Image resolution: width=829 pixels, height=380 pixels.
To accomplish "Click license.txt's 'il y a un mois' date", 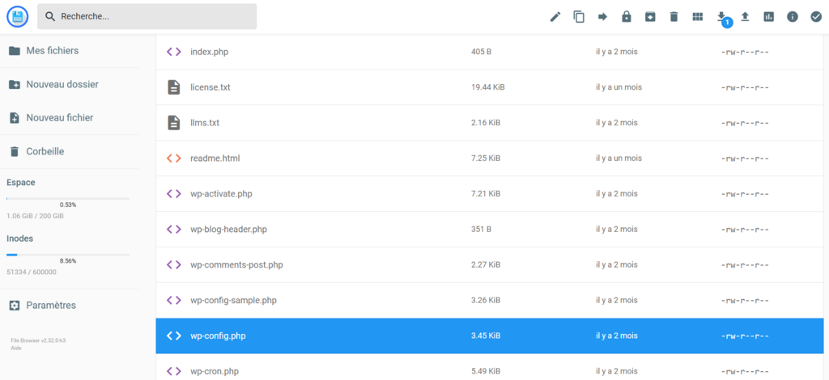I will pos(619,87).
